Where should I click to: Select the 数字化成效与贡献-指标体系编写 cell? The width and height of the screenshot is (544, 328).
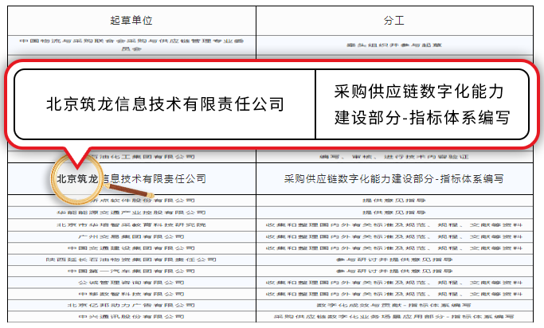coord(393,305)
